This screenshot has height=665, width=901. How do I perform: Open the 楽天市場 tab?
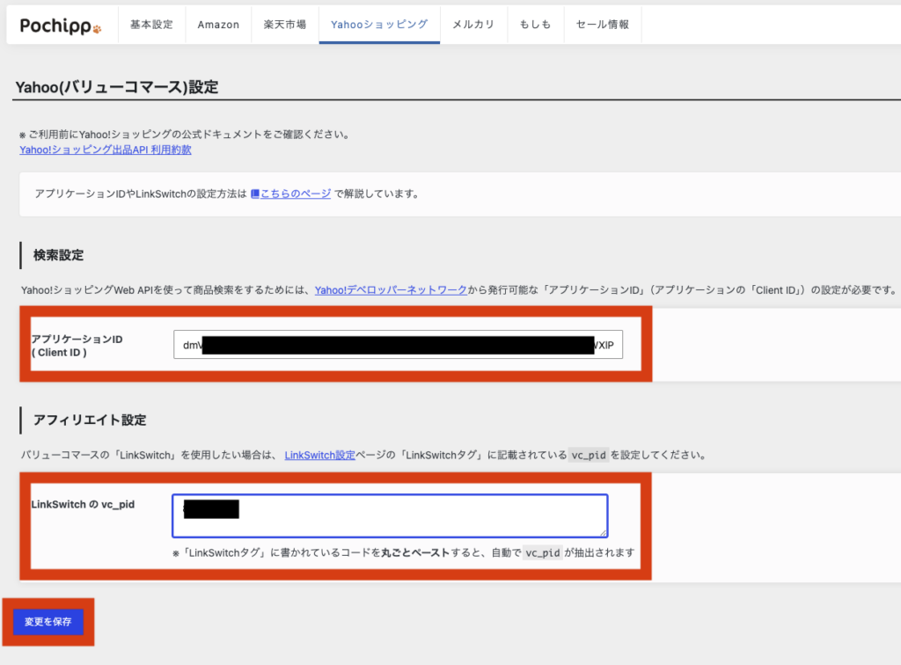point(285,25)
